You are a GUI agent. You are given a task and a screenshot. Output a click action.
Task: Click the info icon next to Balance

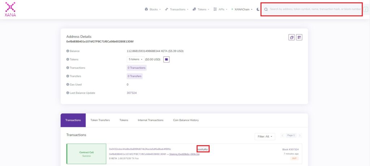coord(68,51)
